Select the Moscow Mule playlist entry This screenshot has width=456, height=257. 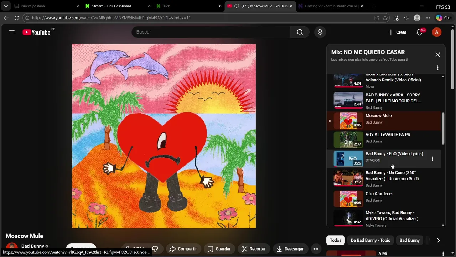(x=384, y=121)
